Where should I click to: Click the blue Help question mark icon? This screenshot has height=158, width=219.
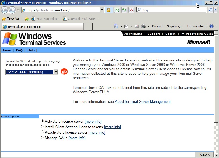click(x=212, y=26)
